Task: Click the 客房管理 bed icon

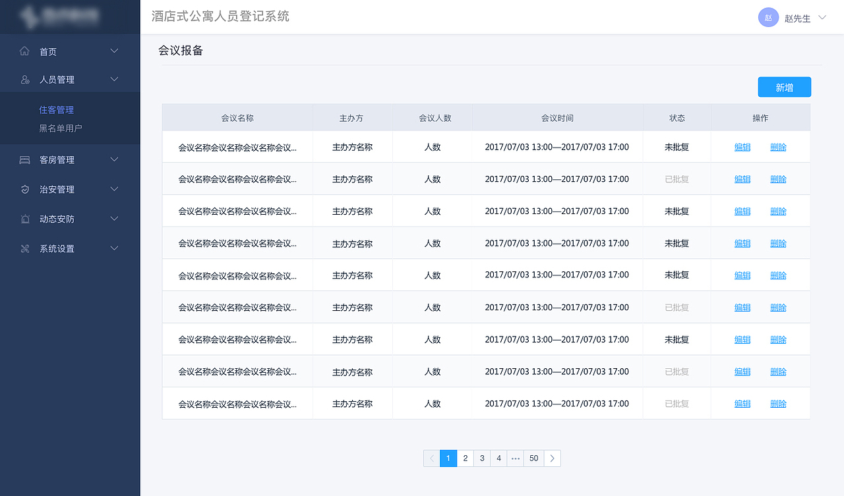Action: click(x=25, y=160)
